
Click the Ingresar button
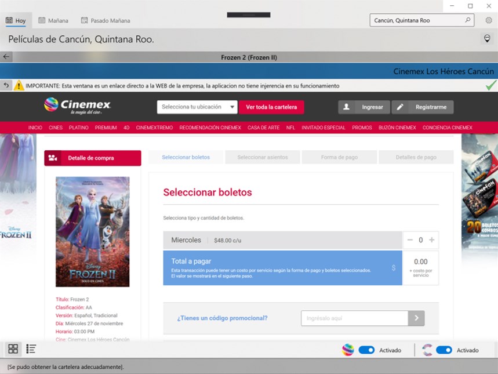(x=364, y=107)
